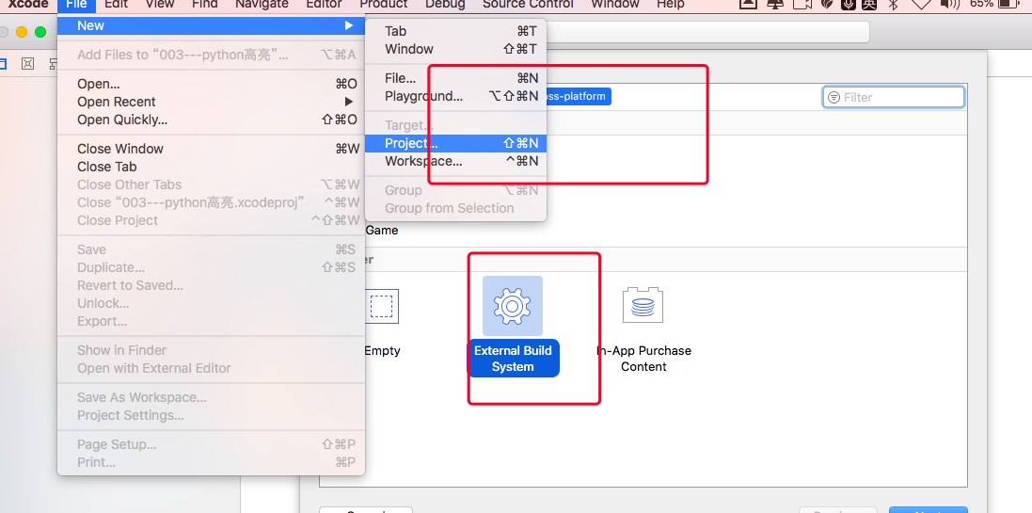
Task: Click the dimmed Close Project menu item
Action: pos(211,220)
